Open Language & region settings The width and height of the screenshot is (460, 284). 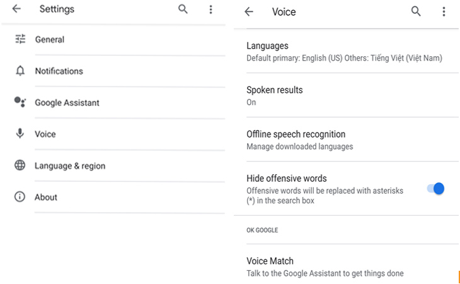click(x=113, y=166)
